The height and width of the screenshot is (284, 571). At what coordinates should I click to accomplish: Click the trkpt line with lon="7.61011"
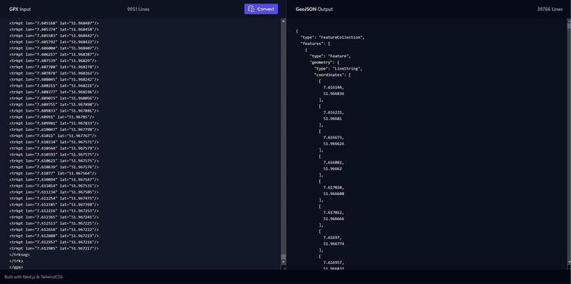(53, 136)
